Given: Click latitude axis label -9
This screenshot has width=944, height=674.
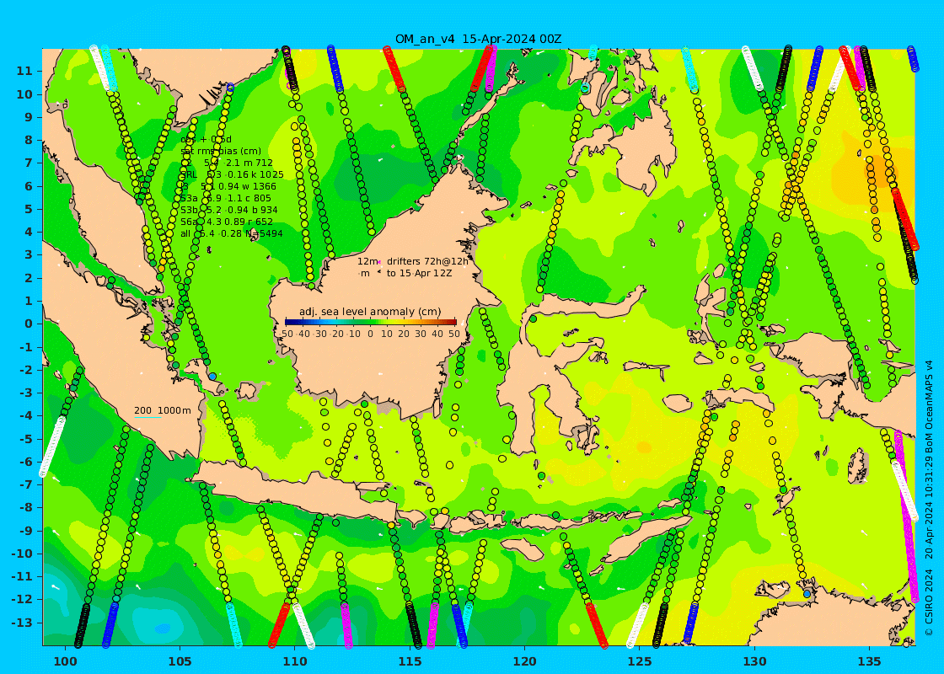Looking at the screenshot, I should [26, 530].
